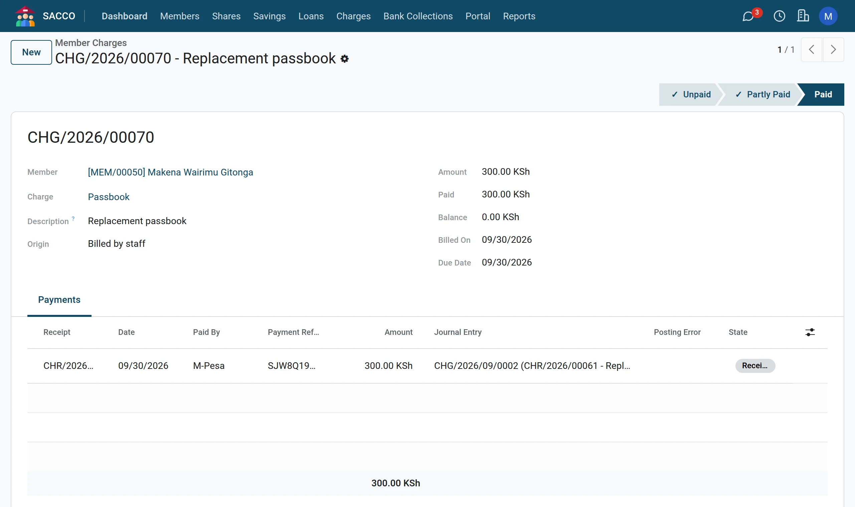Open the Charges menu
The image size is (855, 507).
coord(353,16)
